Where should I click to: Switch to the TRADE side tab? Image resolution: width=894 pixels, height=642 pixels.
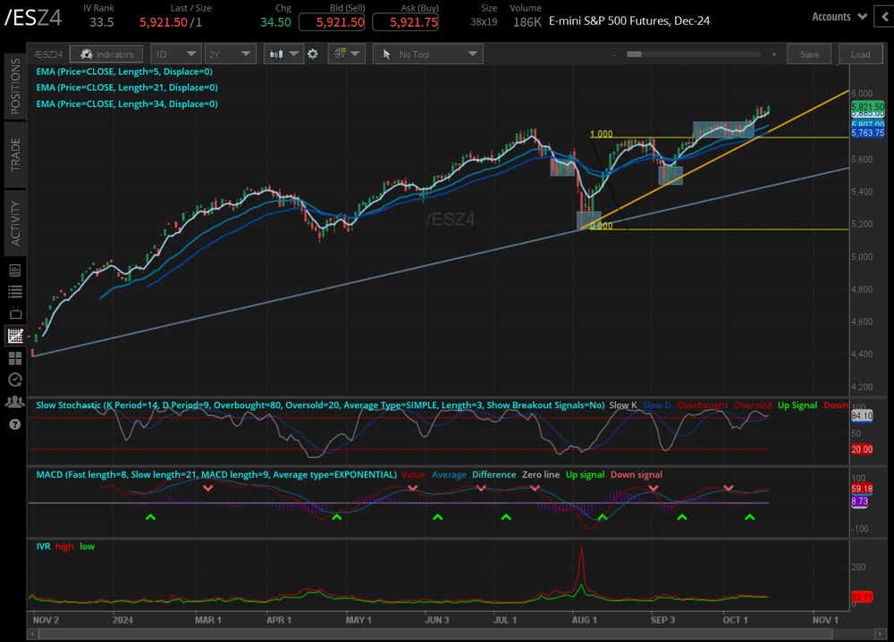15,154
